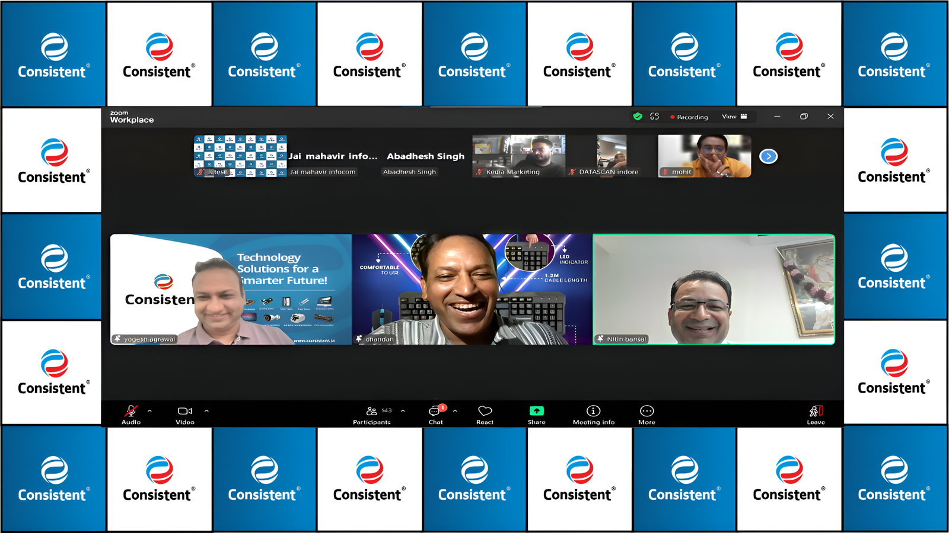Expand the Chat options caret
949x533 pixels.
(455, 410)
